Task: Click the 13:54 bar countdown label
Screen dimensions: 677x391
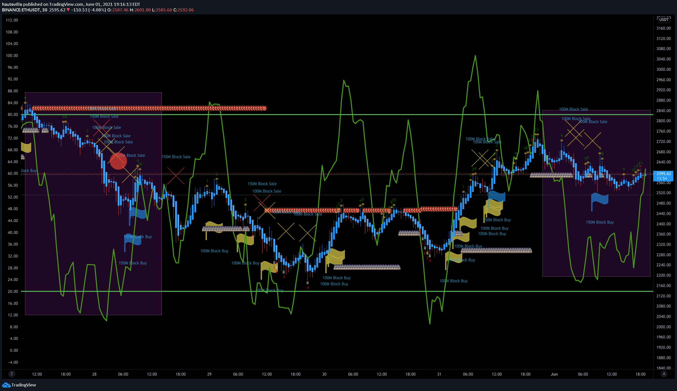Action: coord(662,179)
